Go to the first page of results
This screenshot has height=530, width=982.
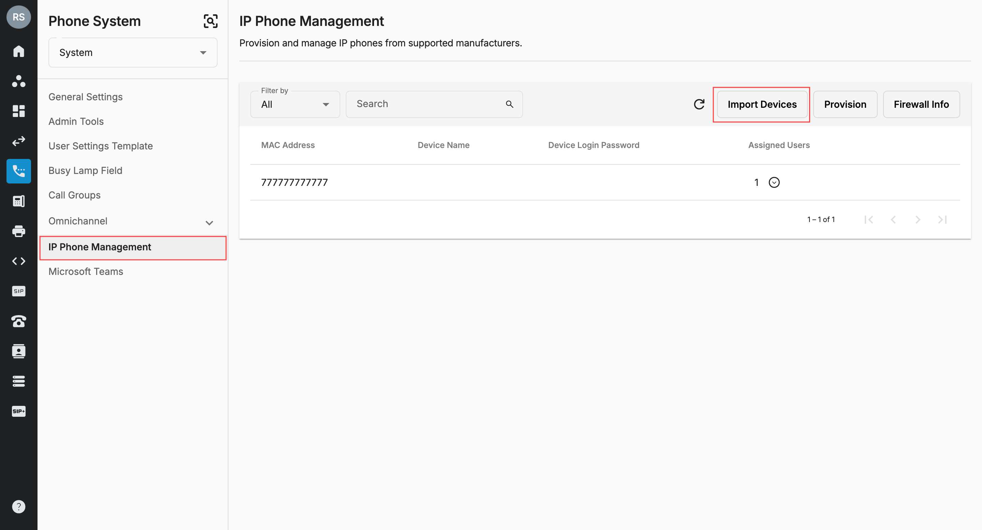click(x=868, y=220)
